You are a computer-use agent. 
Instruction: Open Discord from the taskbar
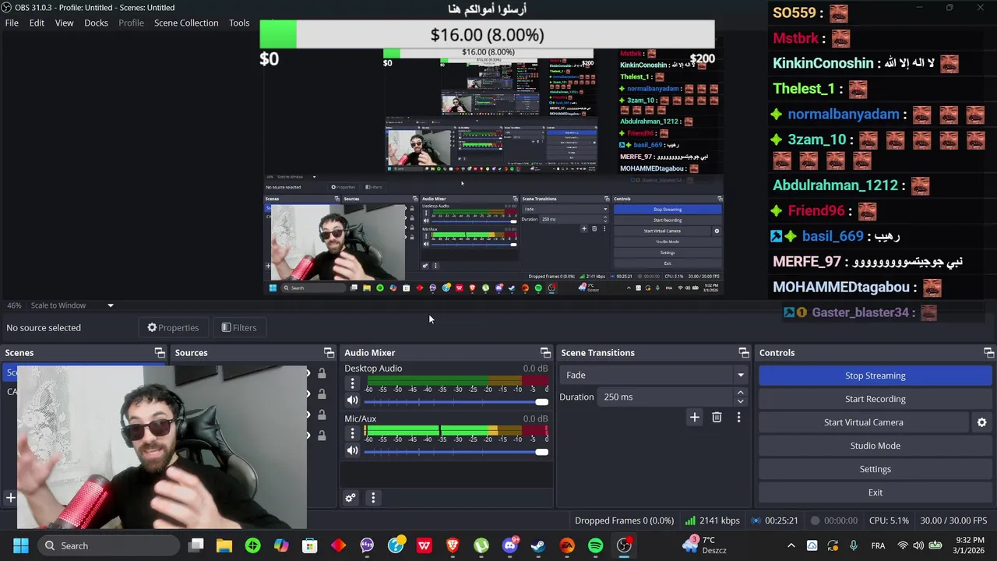coord(510,545)
